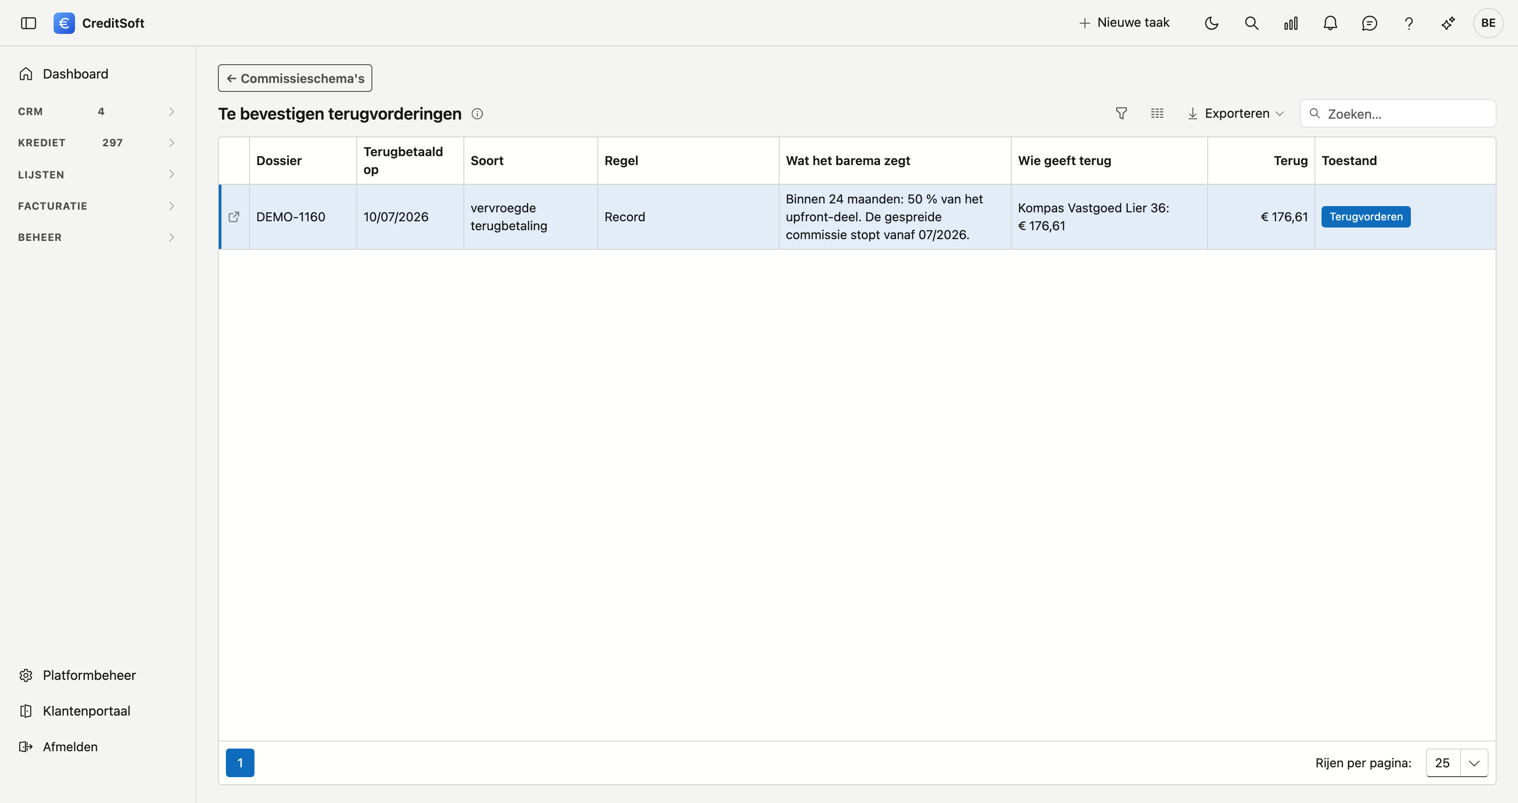The image size is (1518, 803).
Task: Open the statistics bar chart icon
Action: [x=1291, y=23]
